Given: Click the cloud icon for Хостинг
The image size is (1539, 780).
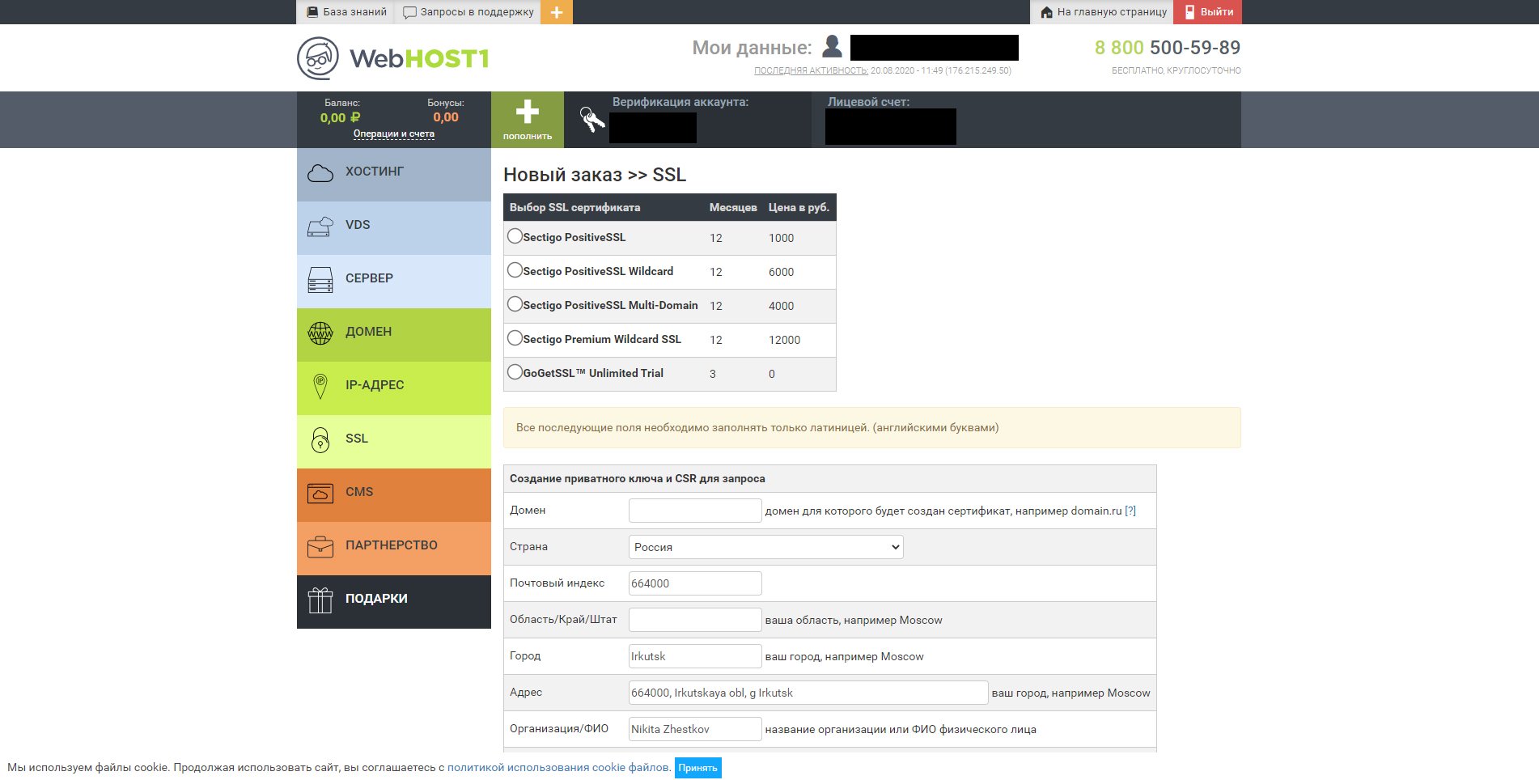Looking at the screenshot, I should pos(320,172).
